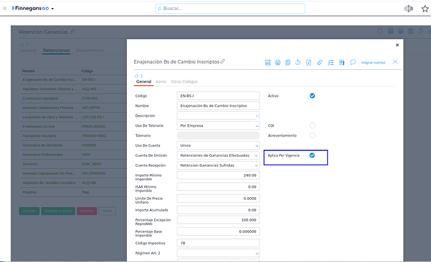Screen dimensions: 431x262
Task: Click the Porcentaje Base Imponible field
Action: point(218,231)
